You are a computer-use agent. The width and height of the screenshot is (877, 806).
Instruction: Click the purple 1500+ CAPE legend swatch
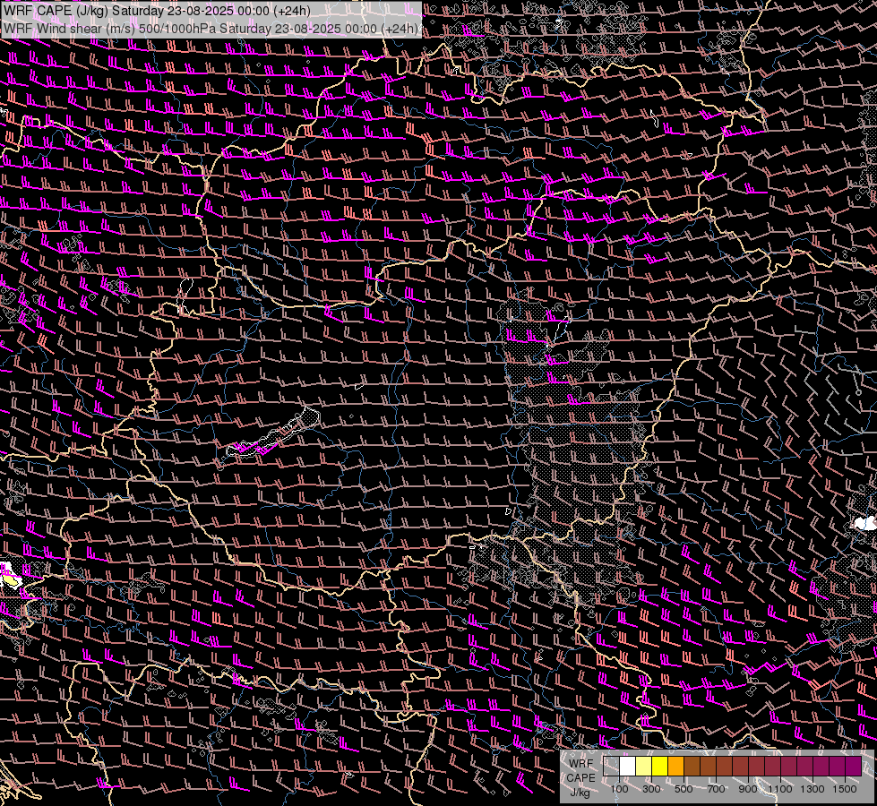(854, 767)
